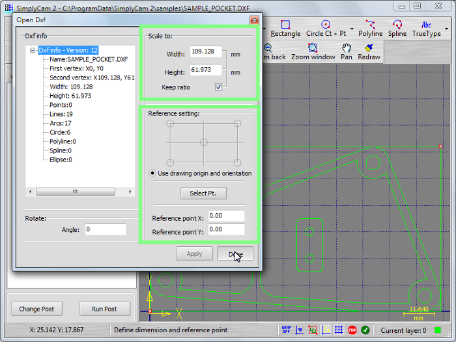The image size is (456, 342).
Task: Activate the Spline tool
Action: [x=397, y=29]
